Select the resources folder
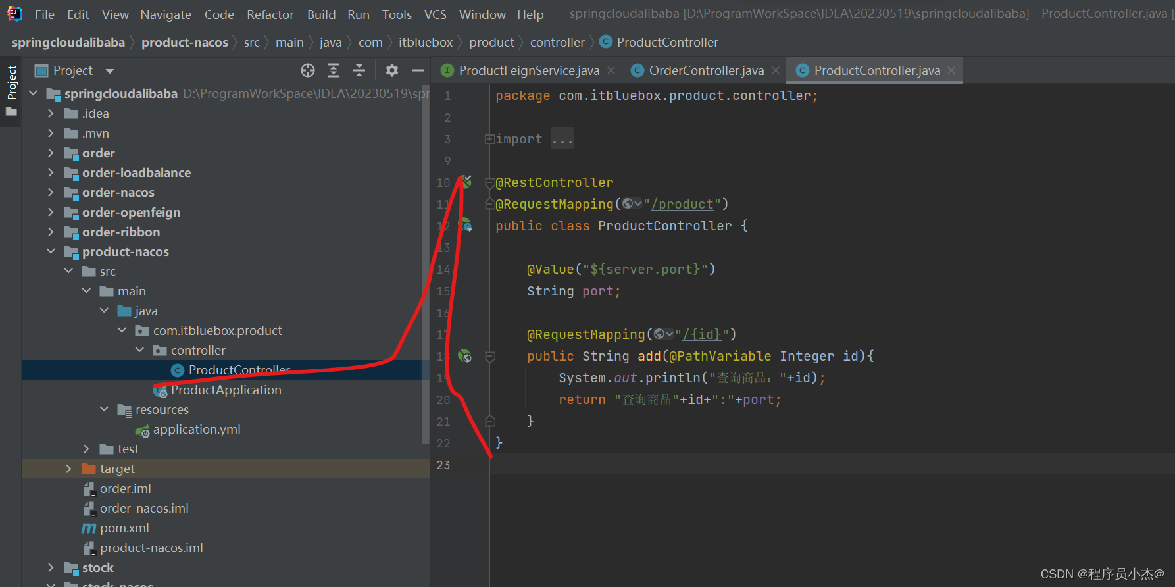The width and height of the screenshot is (1175, 587). (x=162, y=409)
